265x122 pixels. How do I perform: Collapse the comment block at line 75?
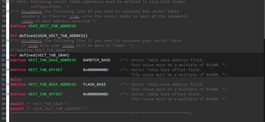[7, 2]
